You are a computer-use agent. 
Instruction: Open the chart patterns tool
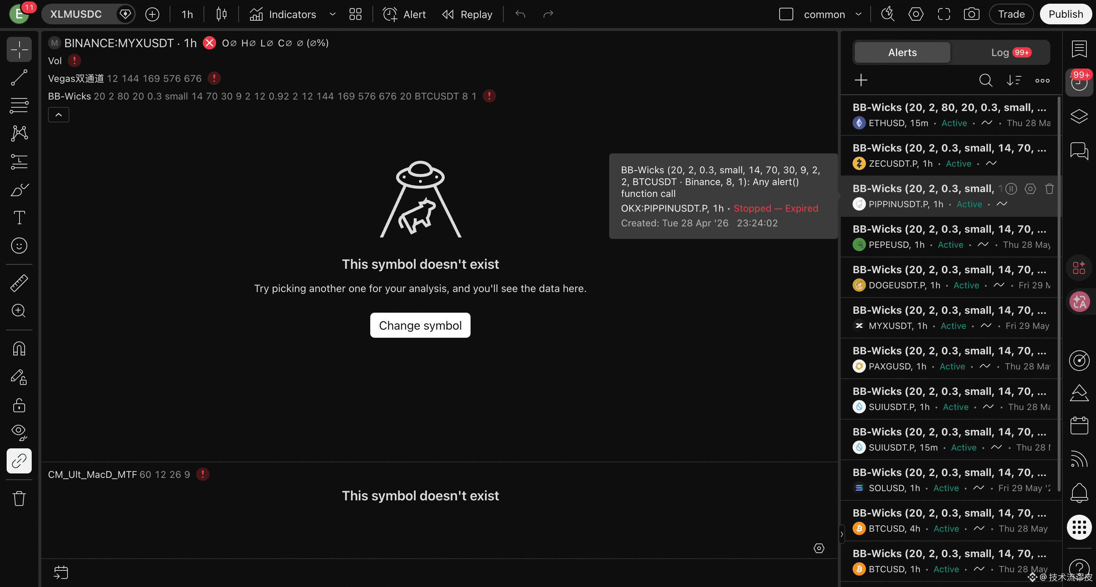point(19,133)
